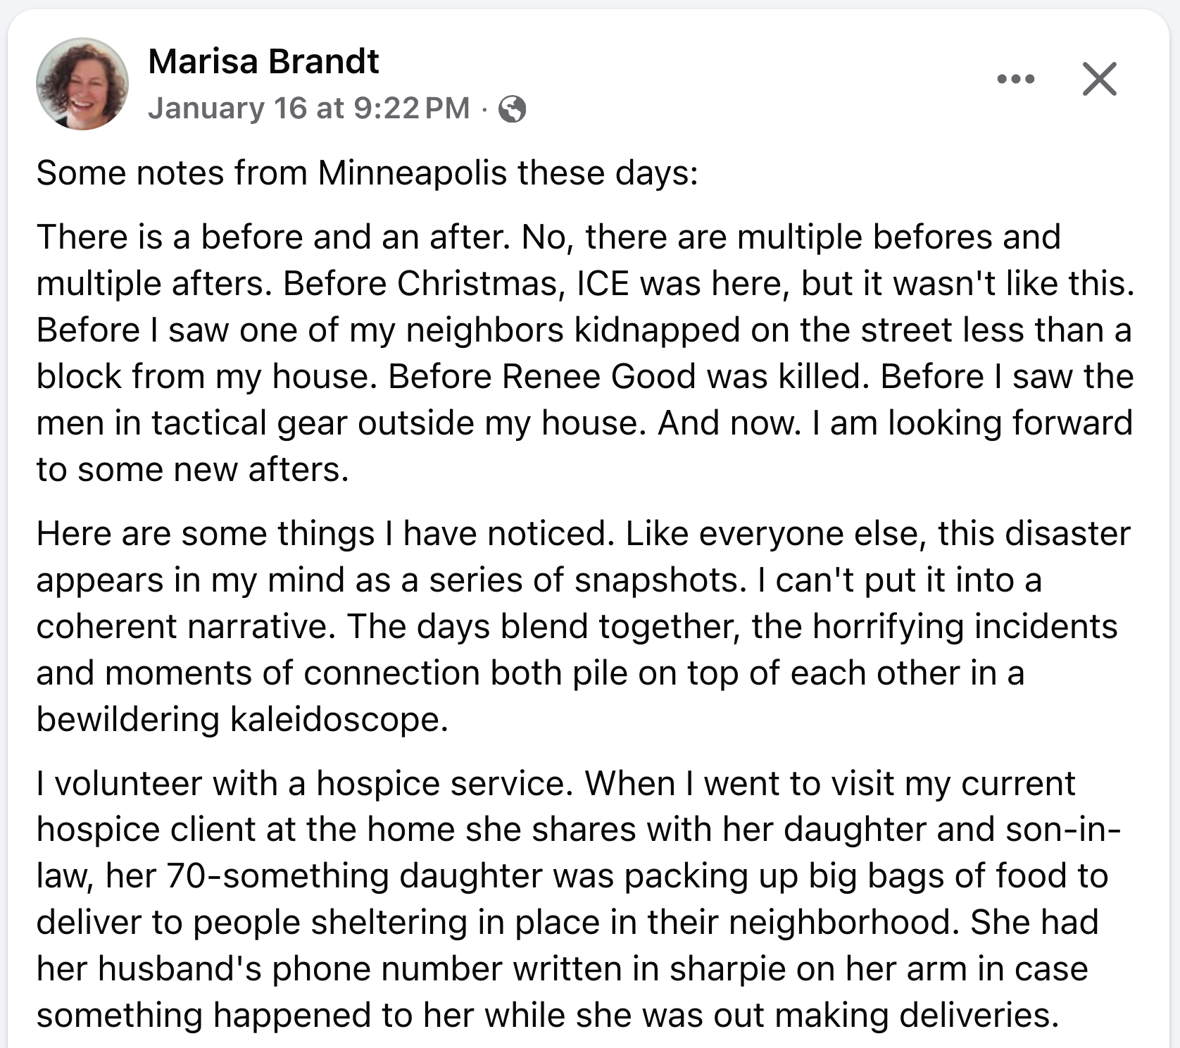Click the sentence starting 'Here are some things'
Viewport: 1180px width, 1048px height.
(330, 533)
